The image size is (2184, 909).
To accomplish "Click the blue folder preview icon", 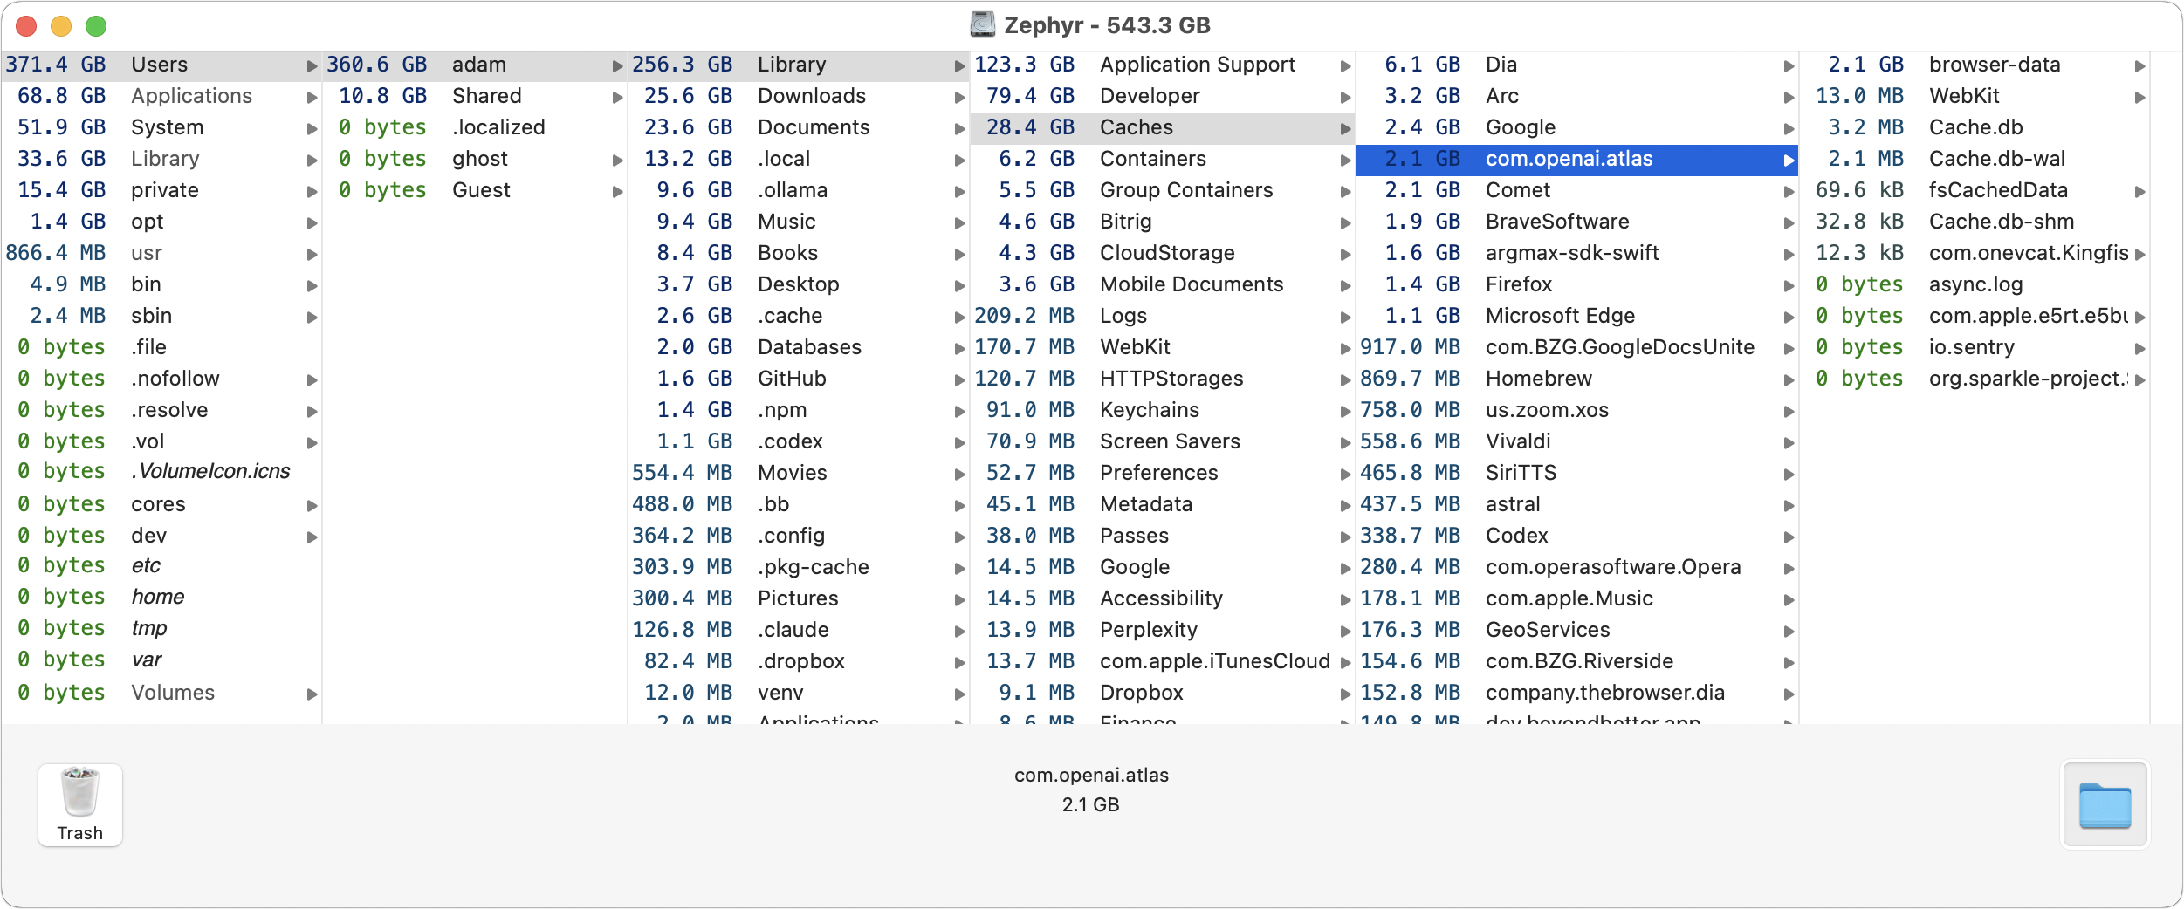I will pos(2105,804).
